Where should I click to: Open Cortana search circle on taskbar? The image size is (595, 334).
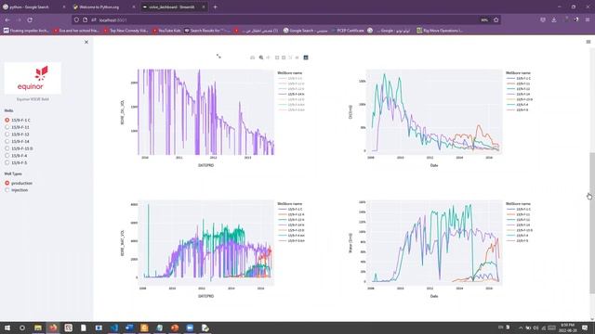pos(22,328)
